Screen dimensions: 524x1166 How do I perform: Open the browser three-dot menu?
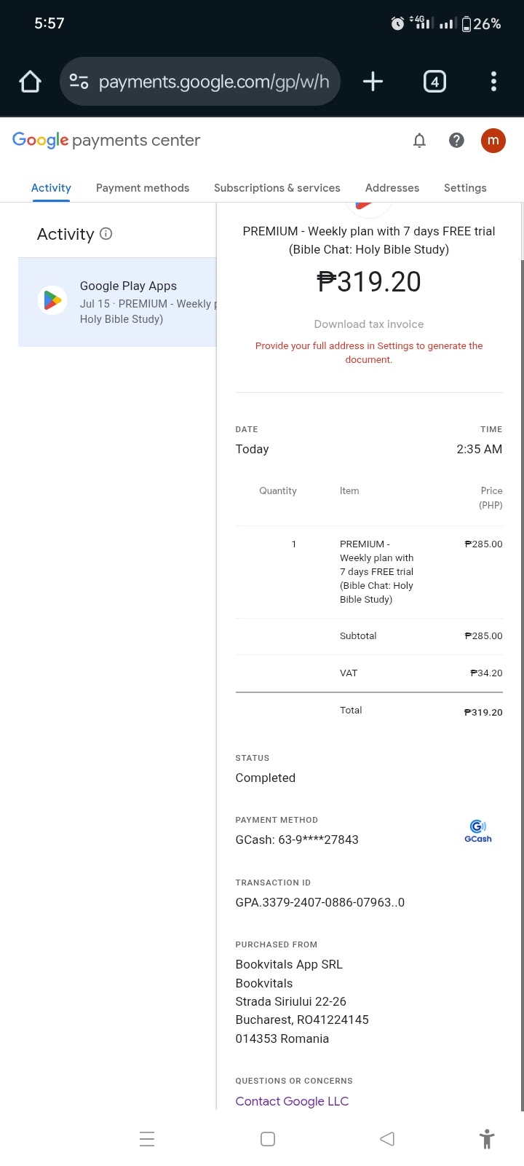pos(493,81)
